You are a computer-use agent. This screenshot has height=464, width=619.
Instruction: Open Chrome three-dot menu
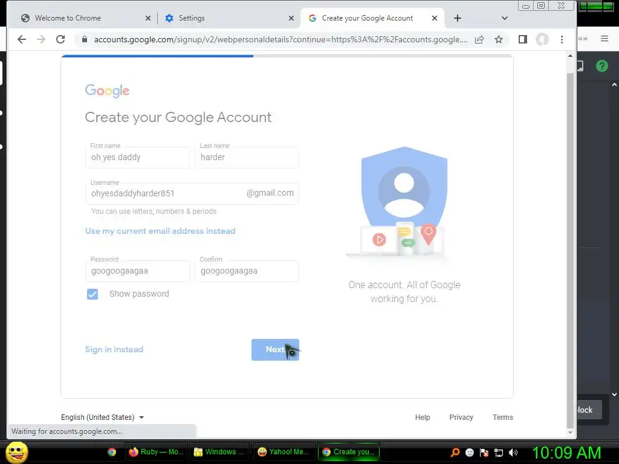(x=562, y=39)
